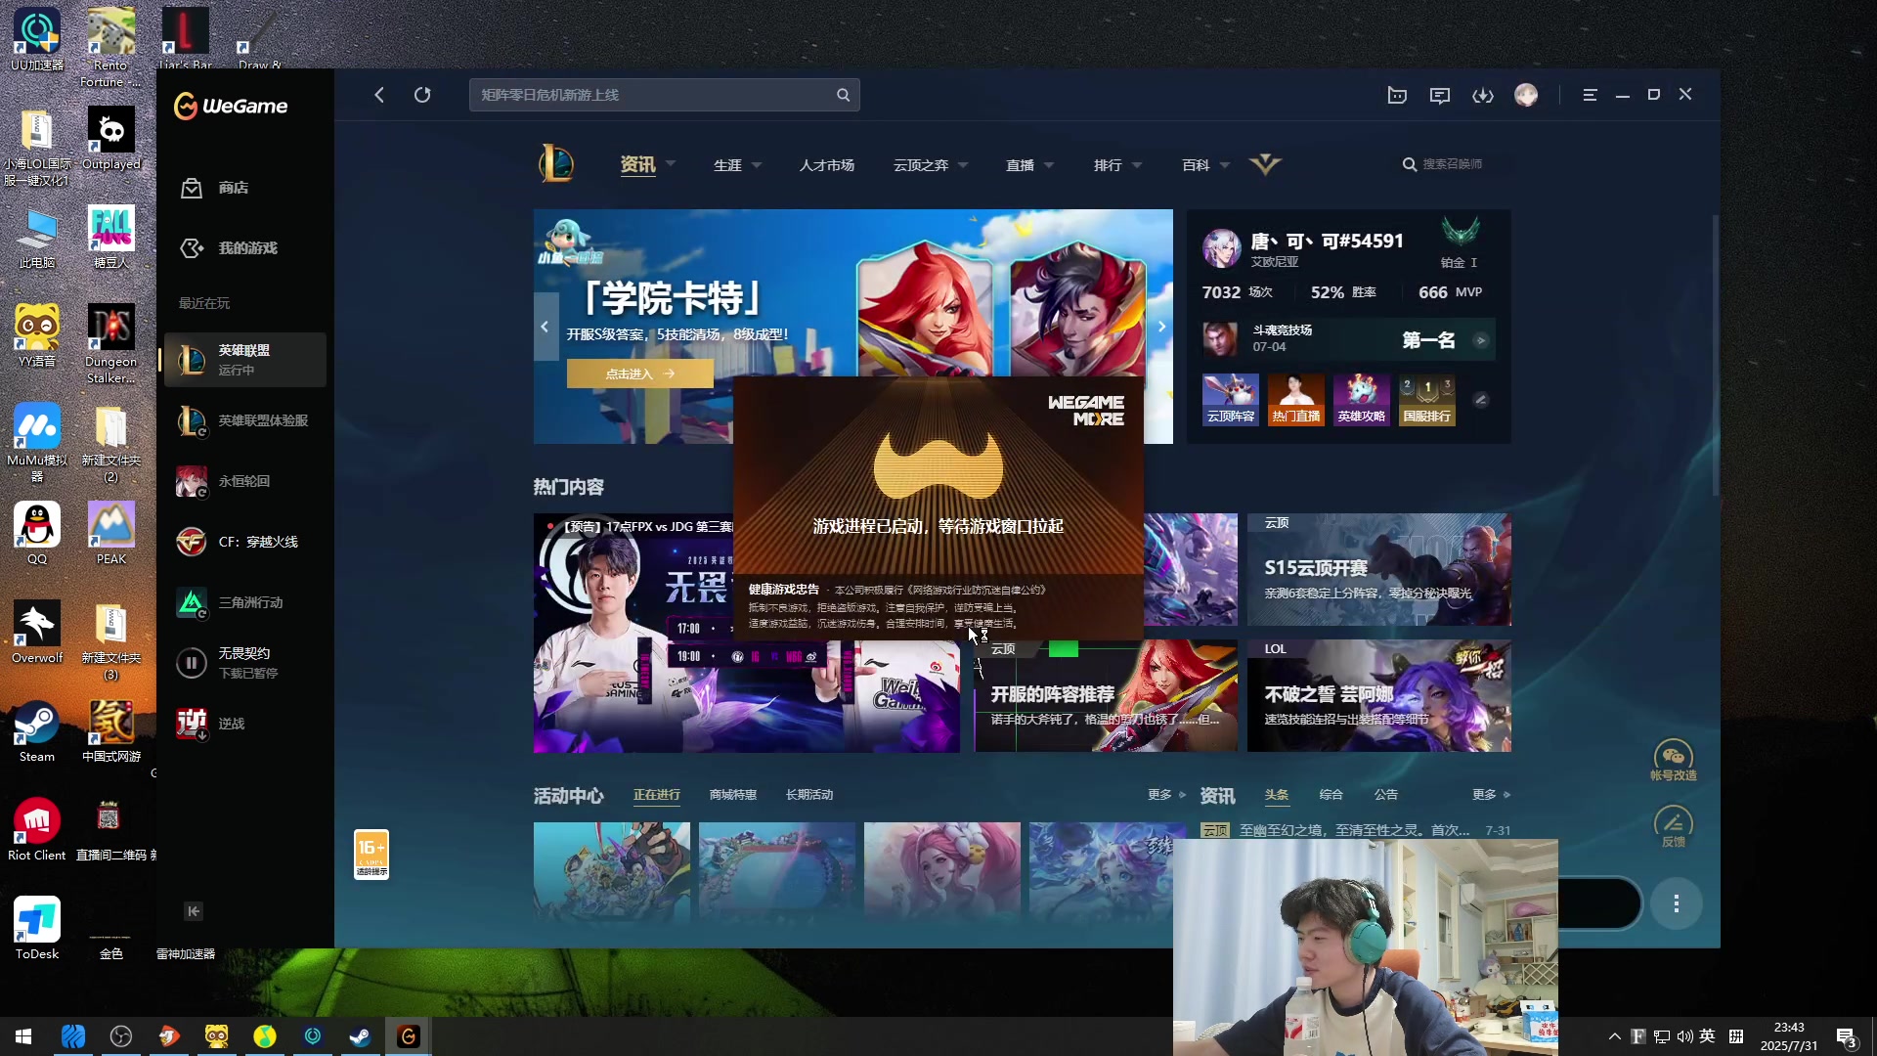The height and width of the screenshot is (1056, 1877).
Task: Show previous banner slide
Action: (546, 327)
